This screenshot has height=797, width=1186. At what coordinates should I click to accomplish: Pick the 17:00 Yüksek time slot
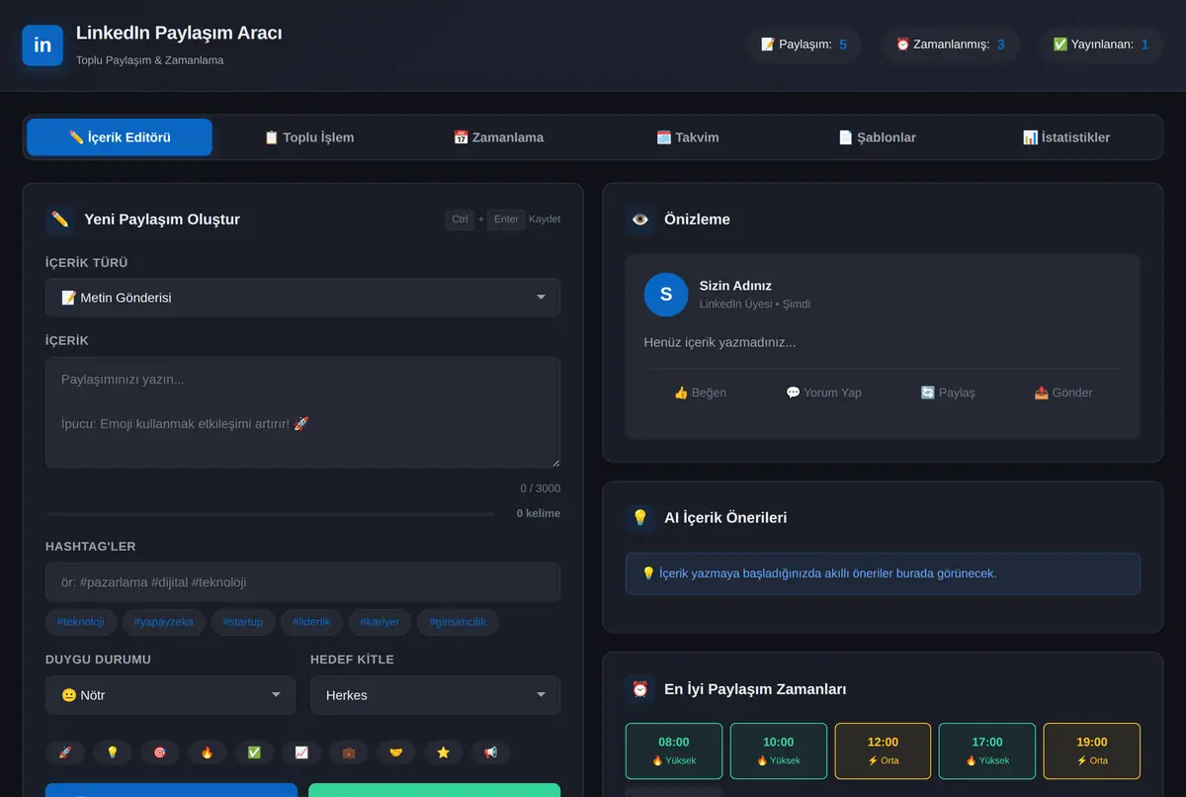(987, 752)
